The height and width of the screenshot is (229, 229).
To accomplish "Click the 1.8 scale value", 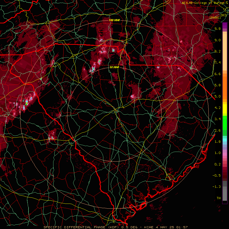I will (x=218, y=142).
